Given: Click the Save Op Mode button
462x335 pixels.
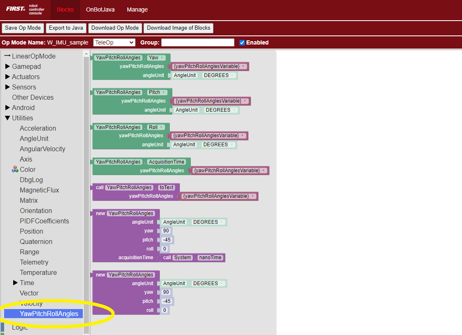Looking at the screenshot, I should (23, 28).
